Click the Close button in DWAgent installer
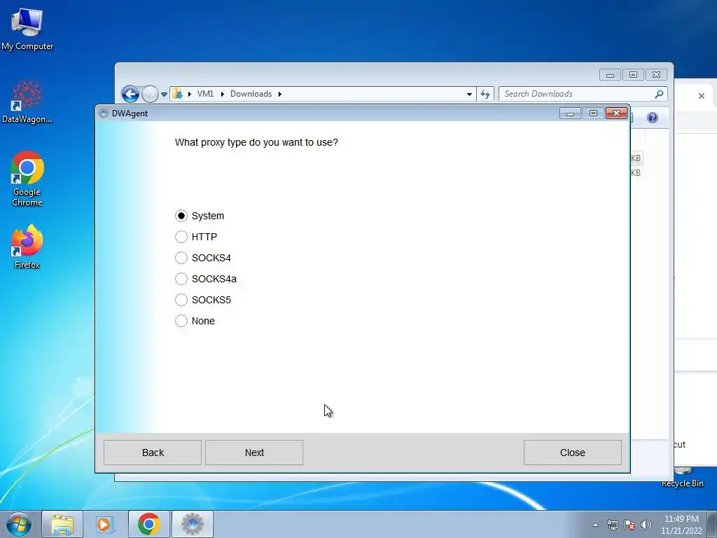 (x=573, y=453)
